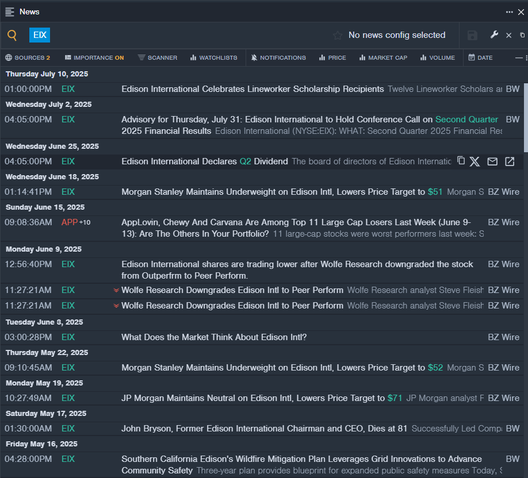The height and width of the screenshot is (478, 528).
Task: Close the News panel
Action: [x=521, y=11]
